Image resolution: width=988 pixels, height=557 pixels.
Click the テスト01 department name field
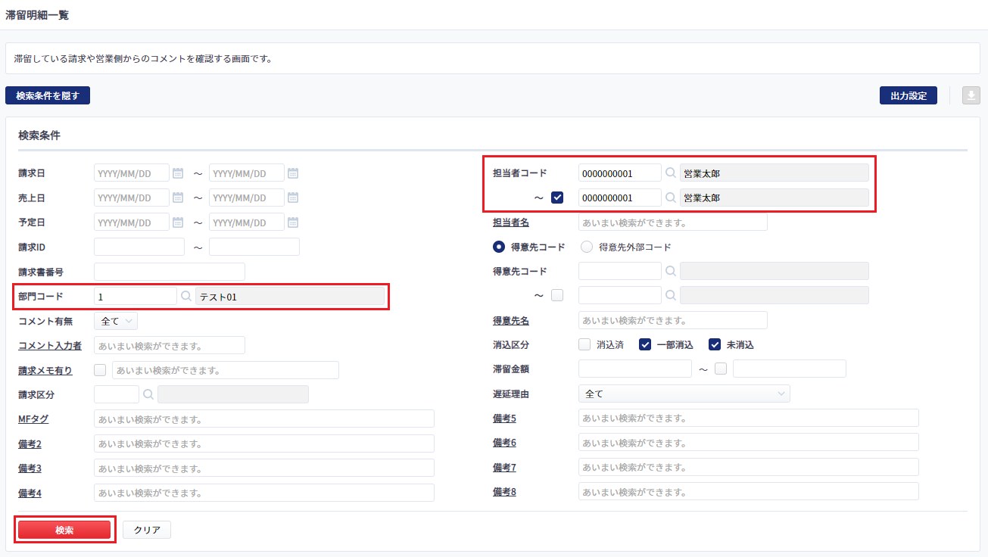(x=290, y=297)
